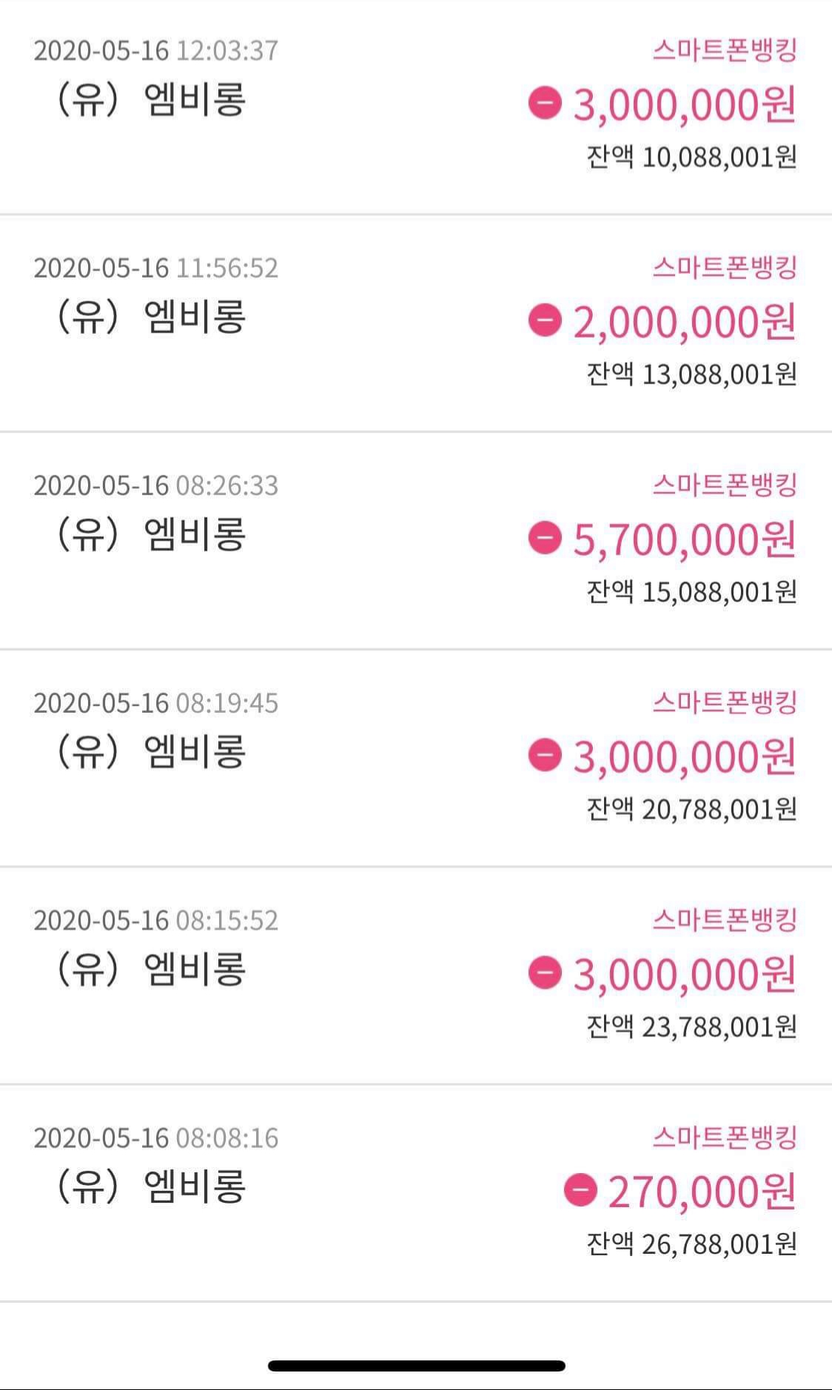The width and height of the screenshot is (832, 1390).
Task: Click the minus icon on the 08:19:45 transaction
Action: [545, 756]
